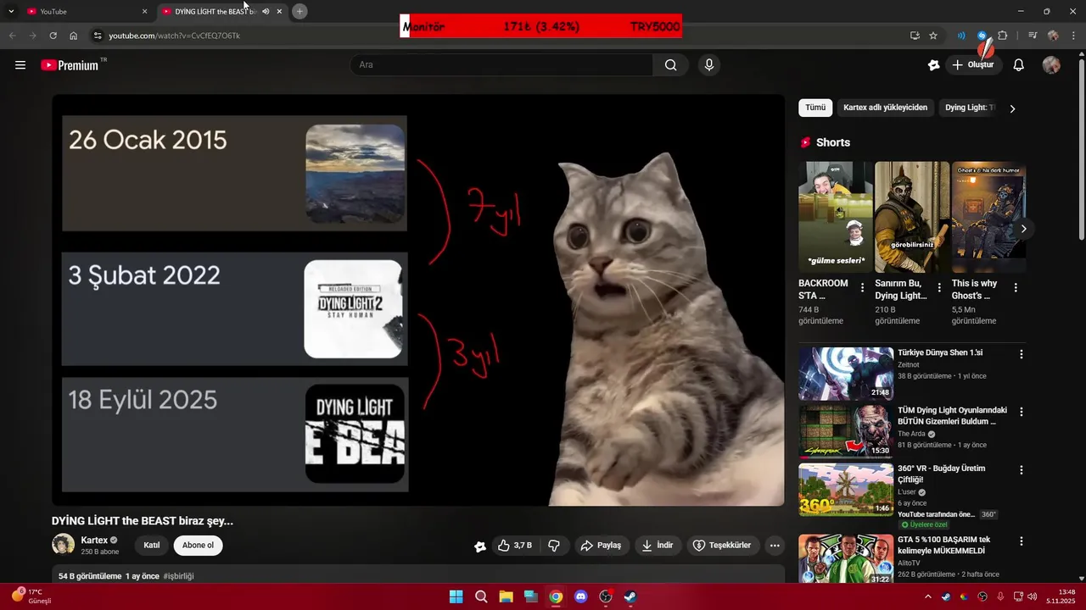Select the Dying Light filter chip
The width and height of the screenshot is (1086, 610).
(968, 108)
